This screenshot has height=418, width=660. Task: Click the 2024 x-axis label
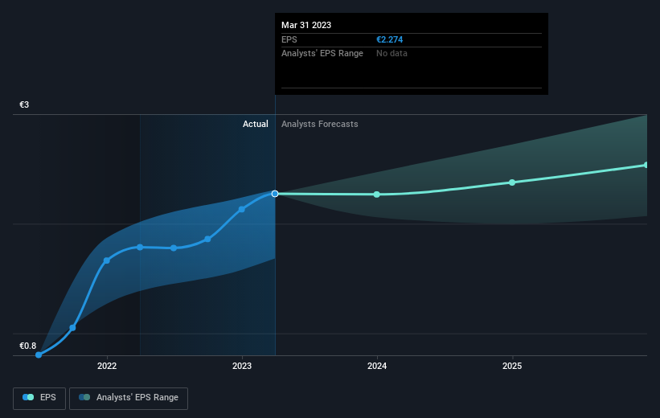377,366
